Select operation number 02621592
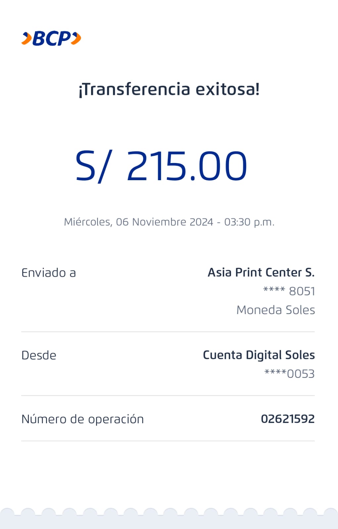 click(x=288, y=419)
